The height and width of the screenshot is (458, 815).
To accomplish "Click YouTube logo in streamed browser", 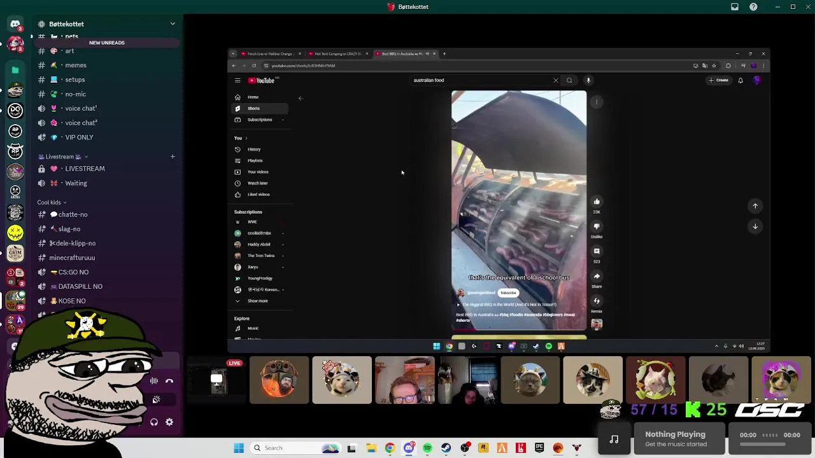I will 261,80.
